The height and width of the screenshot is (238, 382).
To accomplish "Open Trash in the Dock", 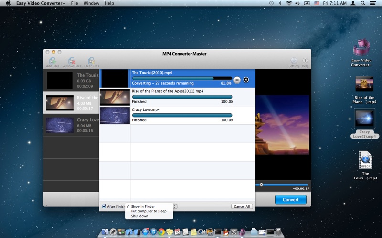I will (278, 232).
